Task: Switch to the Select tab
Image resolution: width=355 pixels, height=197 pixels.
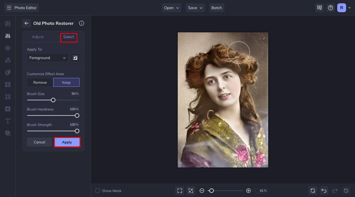Action: (68, 37)
